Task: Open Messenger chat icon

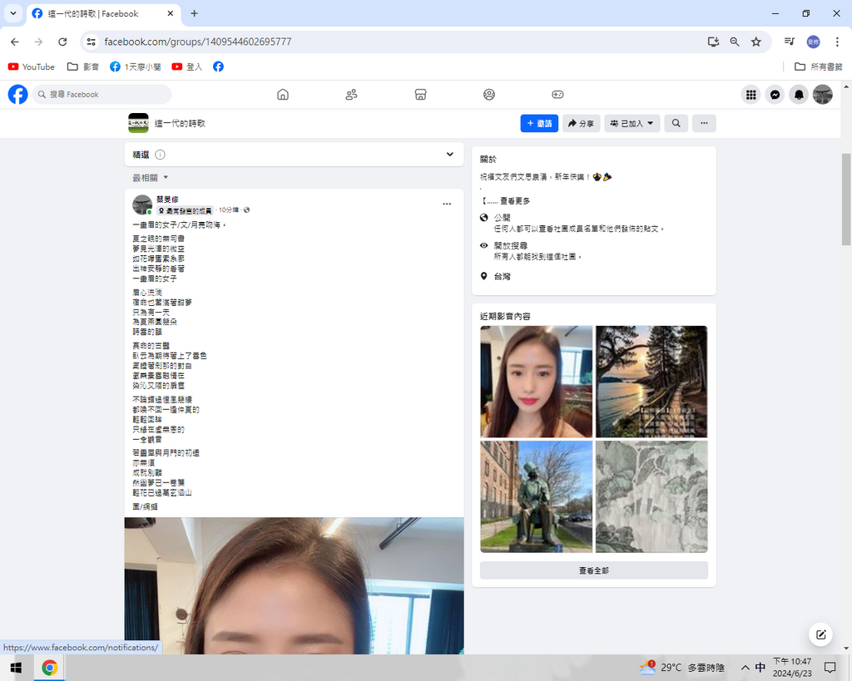Action: tap(775, 95)
